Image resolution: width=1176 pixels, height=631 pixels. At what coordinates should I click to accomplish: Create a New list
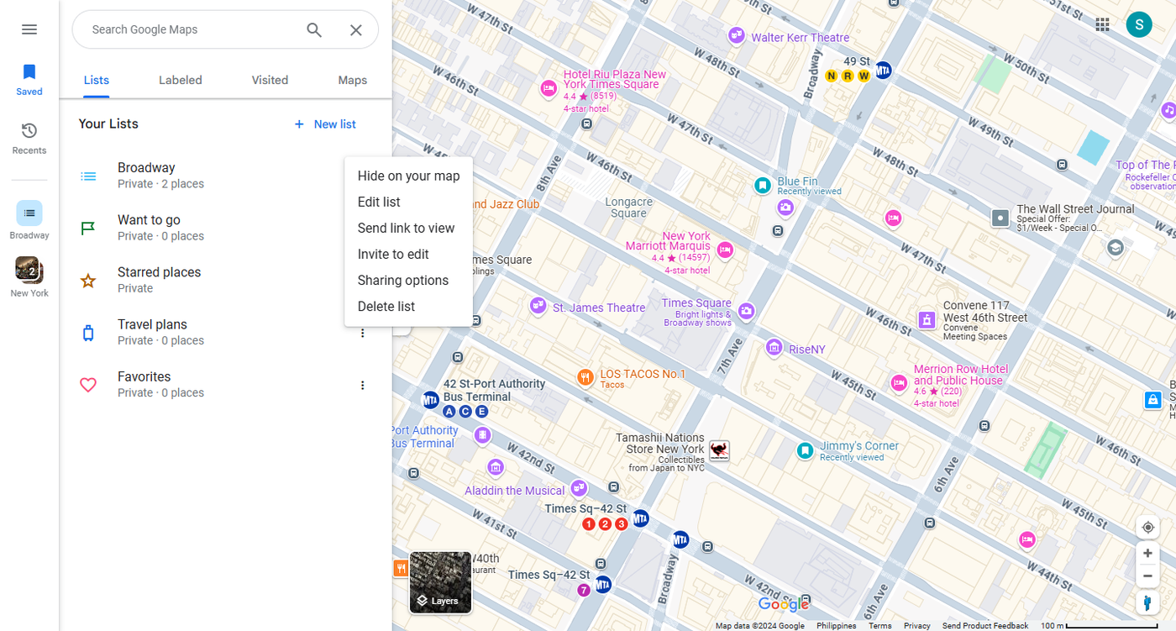click(325, 124)
